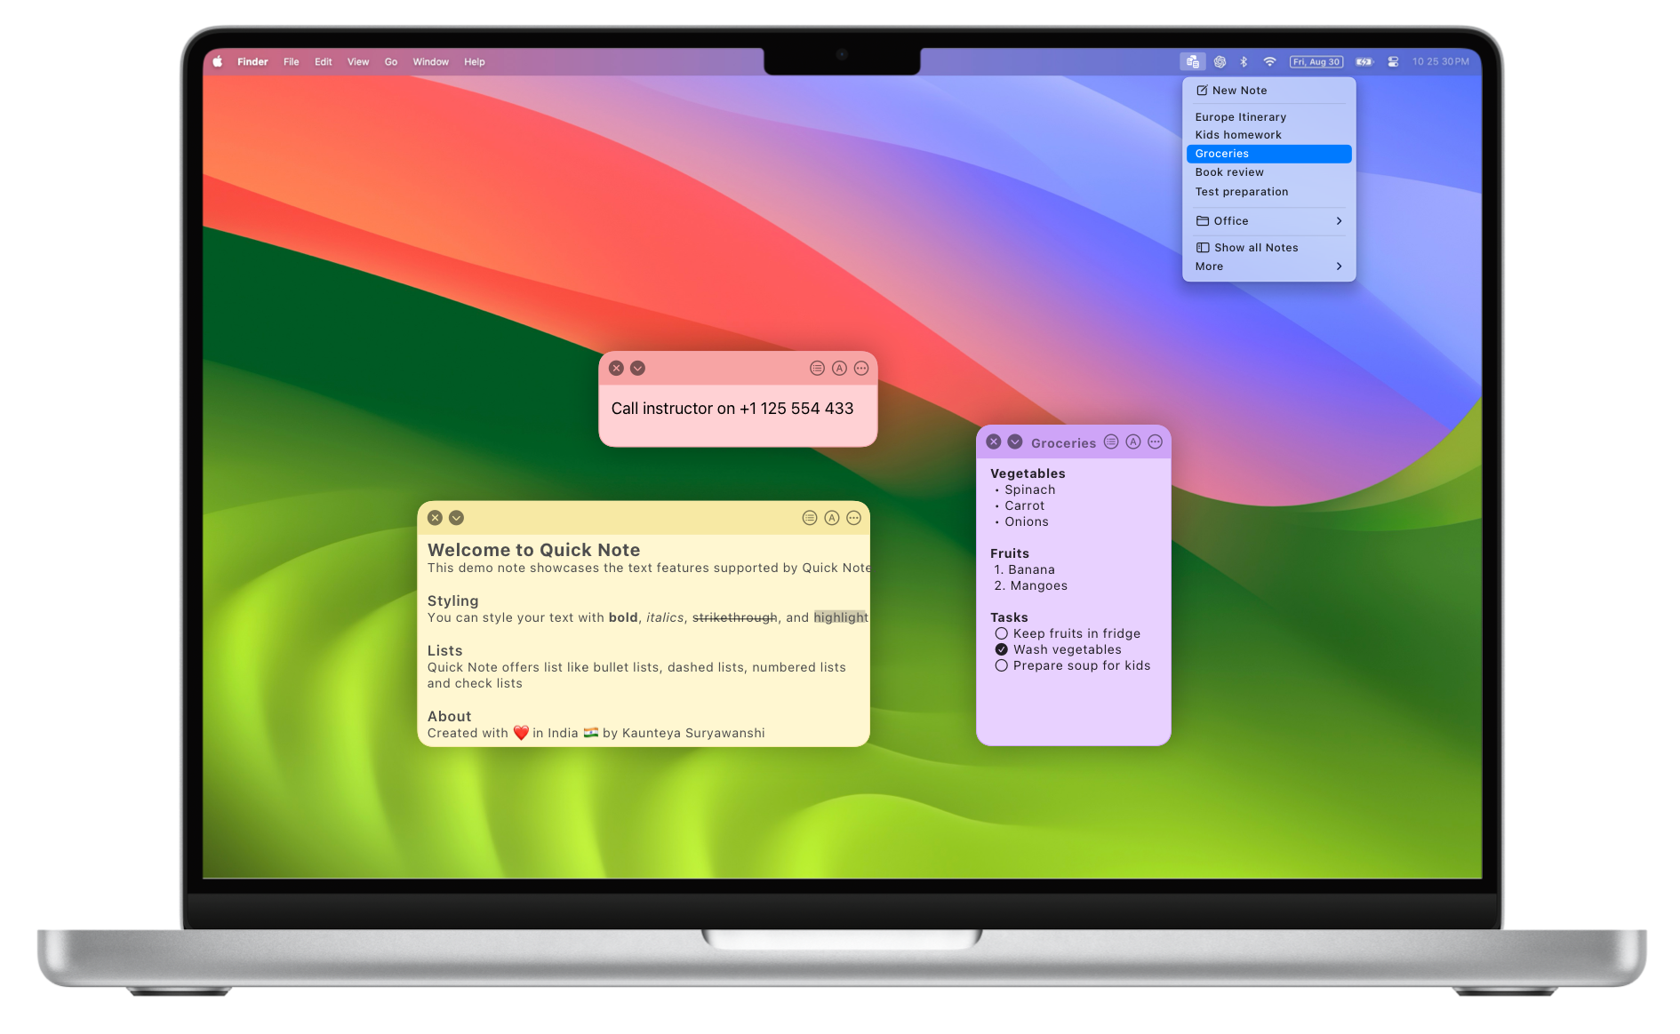Click the About heading in yellow note
This screenshot has height=1034, width=1680.
(x=449, y=717)
